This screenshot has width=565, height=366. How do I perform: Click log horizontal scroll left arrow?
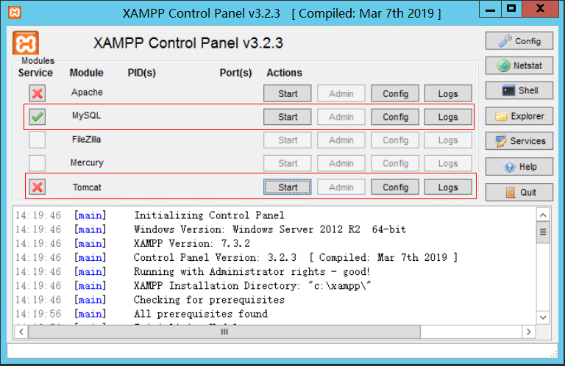21,331
